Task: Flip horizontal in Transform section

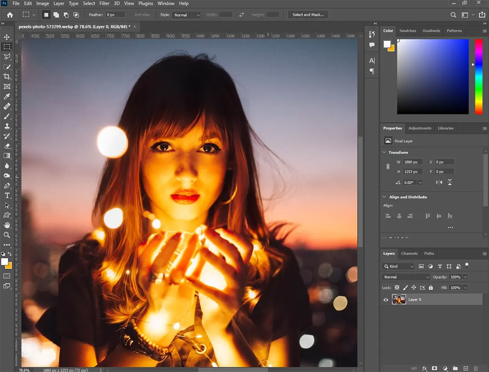Action: (x=439, y=182)
